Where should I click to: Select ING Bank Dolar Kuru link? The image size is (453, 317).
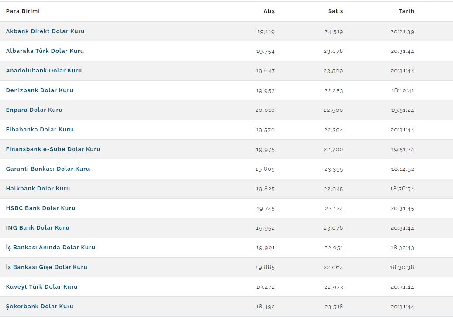pos(38,227)
